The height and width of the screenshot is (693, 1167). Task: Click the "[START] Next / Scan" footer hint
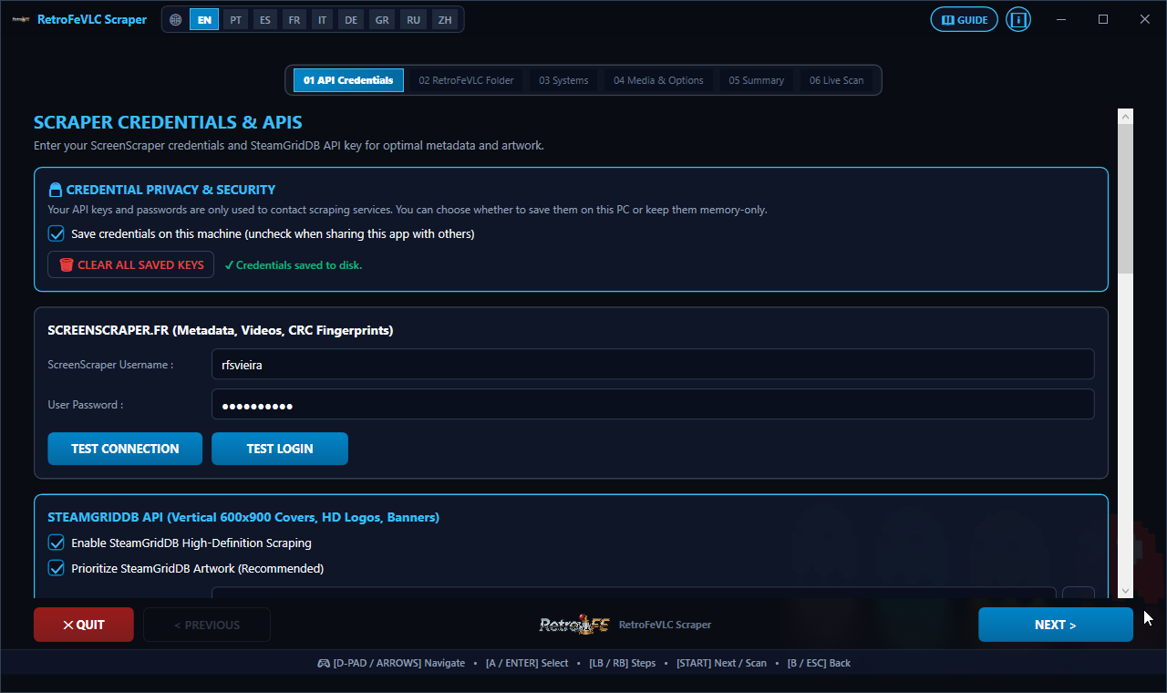point(721,663)
